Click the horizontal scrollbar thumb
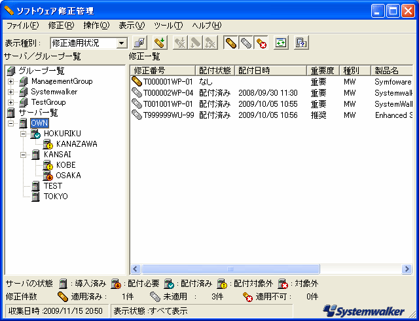This screenshot has height=321, width=419. click(x=230, y=269)
